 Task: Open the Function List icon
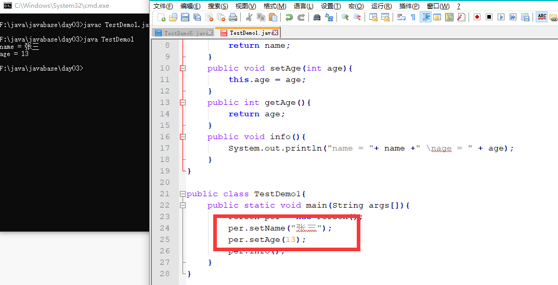click(461, 17)
